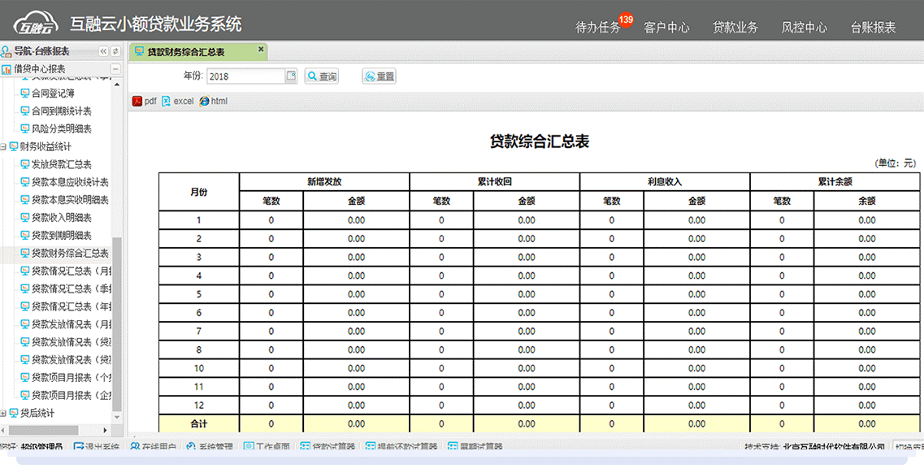924x473 pixels.
Task: Collapse the navigation panel with double-arrow icon
Action: coord(103,52)
